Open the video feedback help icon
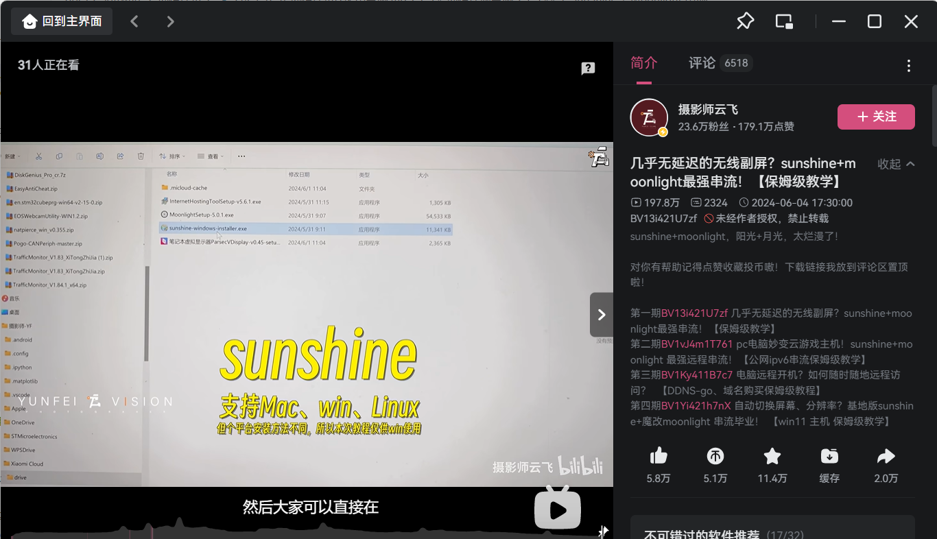Viewport: 937px width, 539px height. point(588,69)
